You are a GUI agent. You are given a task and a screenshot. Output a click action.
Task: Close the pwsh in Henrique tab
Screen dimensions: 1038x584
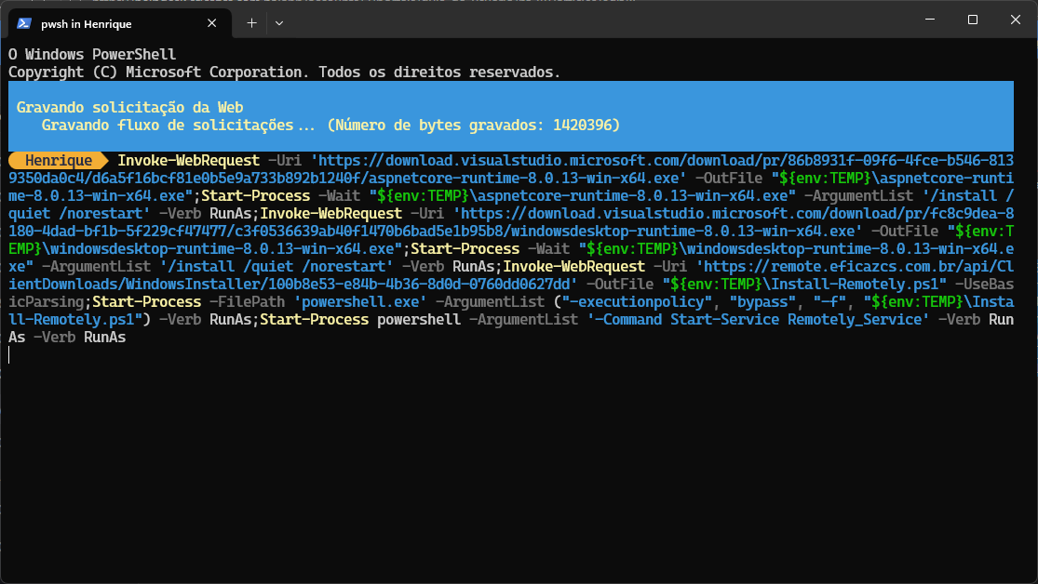pyautogui.click(x=212, y=21)
